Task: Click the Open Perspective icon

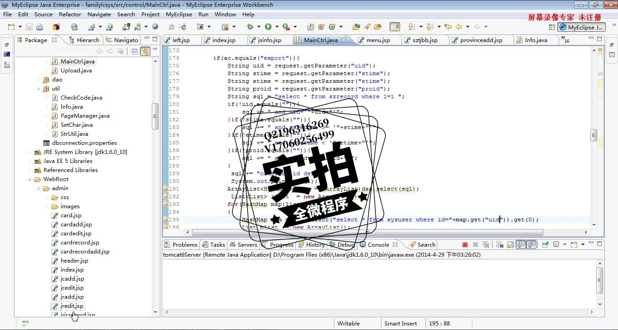Action: (552, 27)
